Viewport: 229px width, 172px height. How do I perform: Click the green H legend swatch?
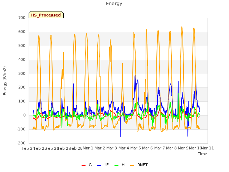tap(117, 166)
